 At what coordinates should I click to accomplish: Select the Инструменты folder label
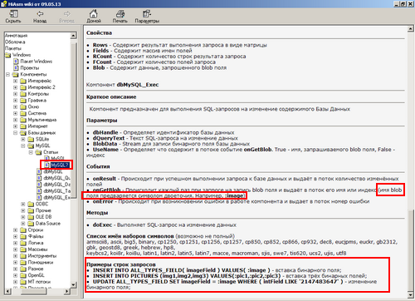(x=42, y=256)
